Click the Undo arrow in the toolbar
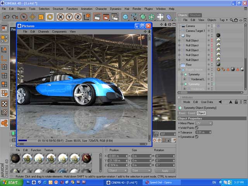The width and height of the screenshot is (248, 186). tap(6, 17)
